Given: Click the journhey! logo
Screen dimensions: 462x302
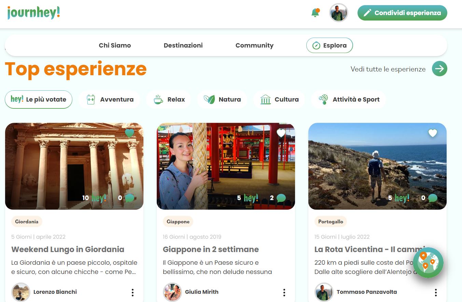Looking at the screenshot, I should click(33, 13).
